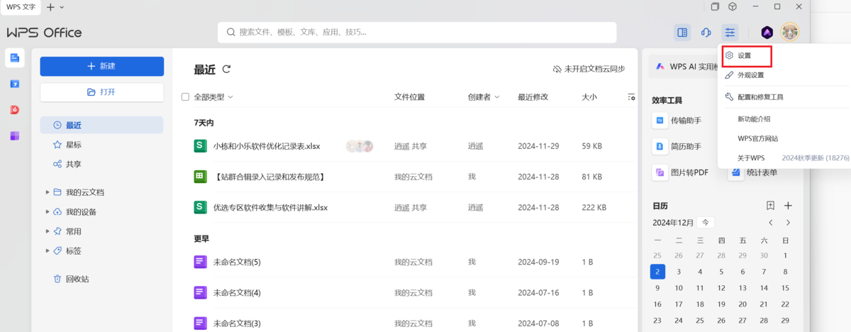
Task: Click the multi-window icon in title bar
Action: point(715,6)
